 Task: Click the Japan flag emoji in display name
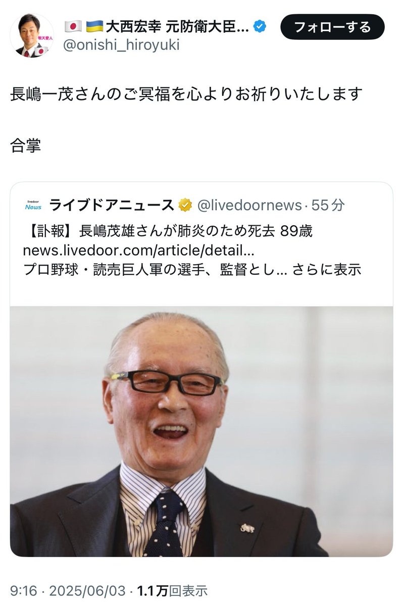click(x=73, y=27)
